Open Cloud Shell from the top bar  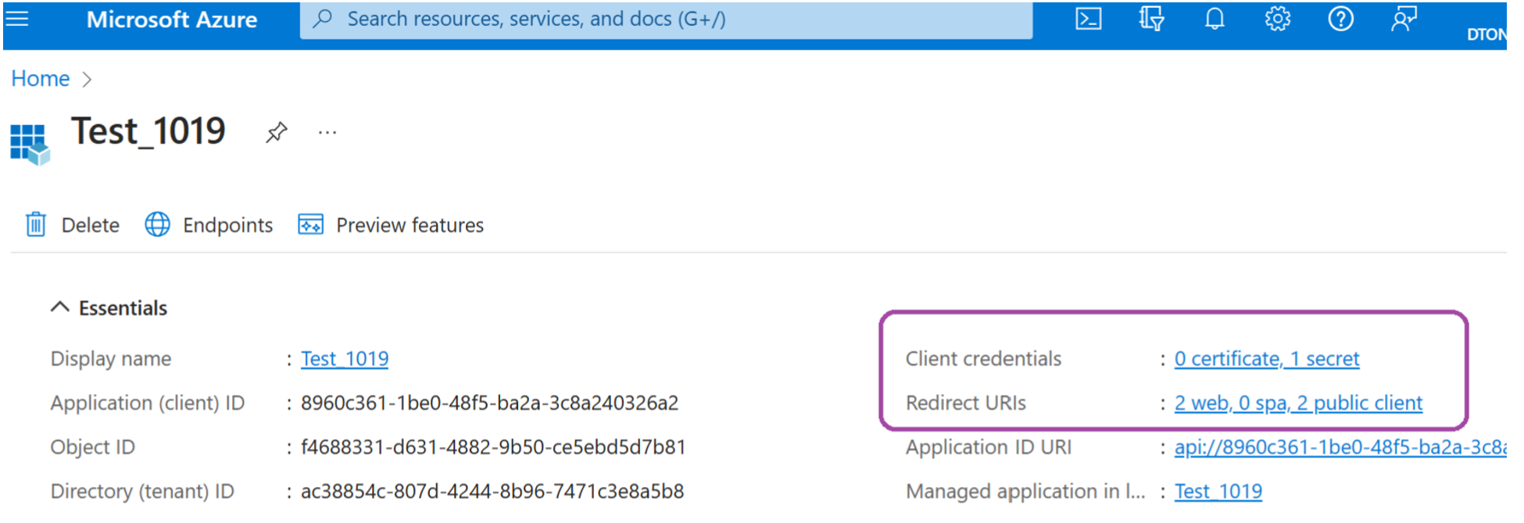click(1089, 19)
